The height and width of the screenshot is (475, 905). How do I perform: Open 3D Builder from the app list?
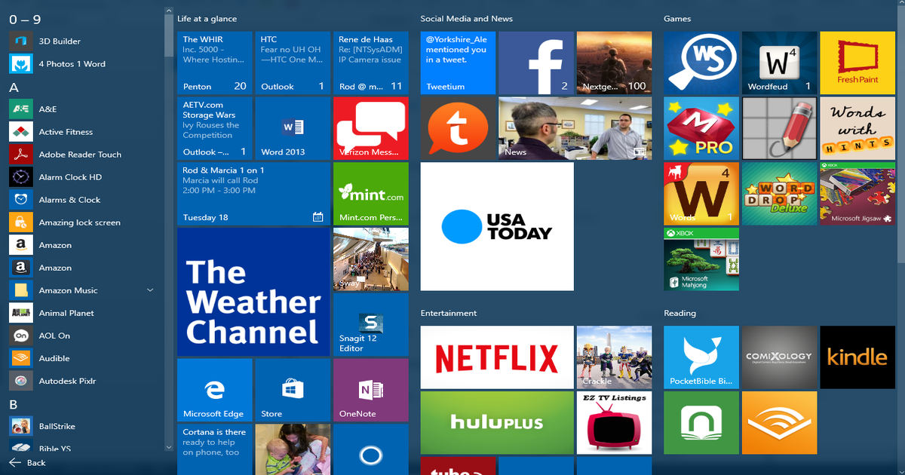(60, 41)
